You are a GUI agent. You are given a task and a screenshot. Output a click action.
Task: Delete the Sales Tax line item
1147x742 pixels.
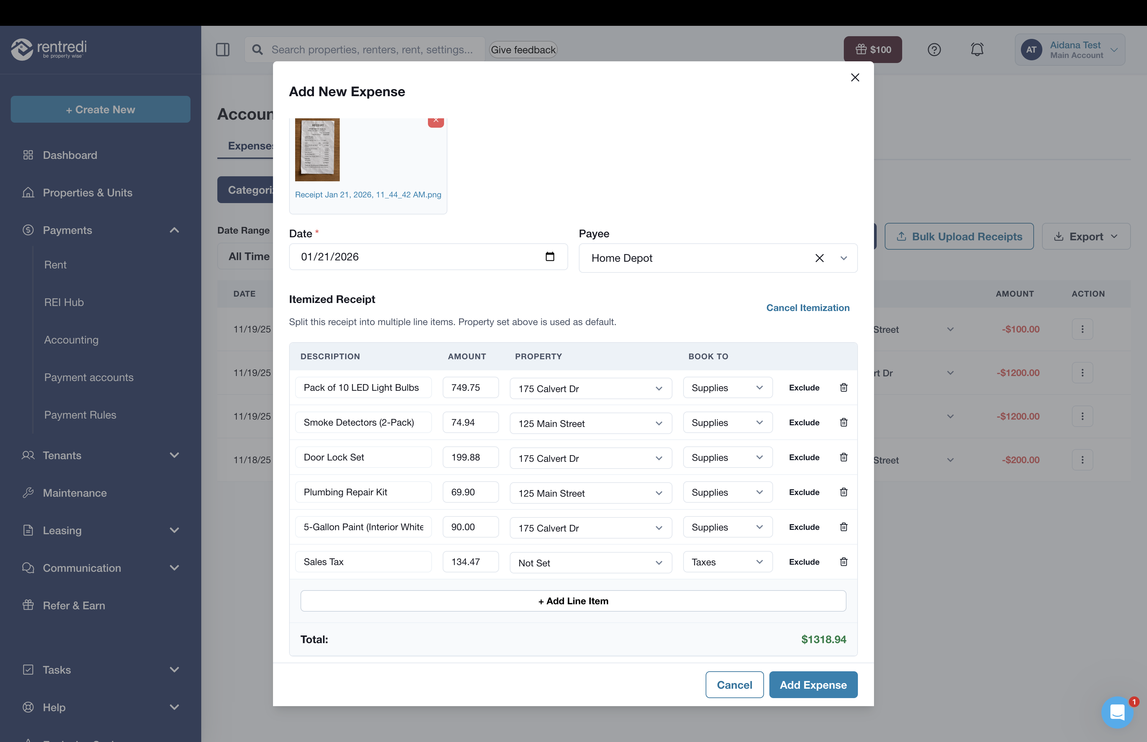843,561
